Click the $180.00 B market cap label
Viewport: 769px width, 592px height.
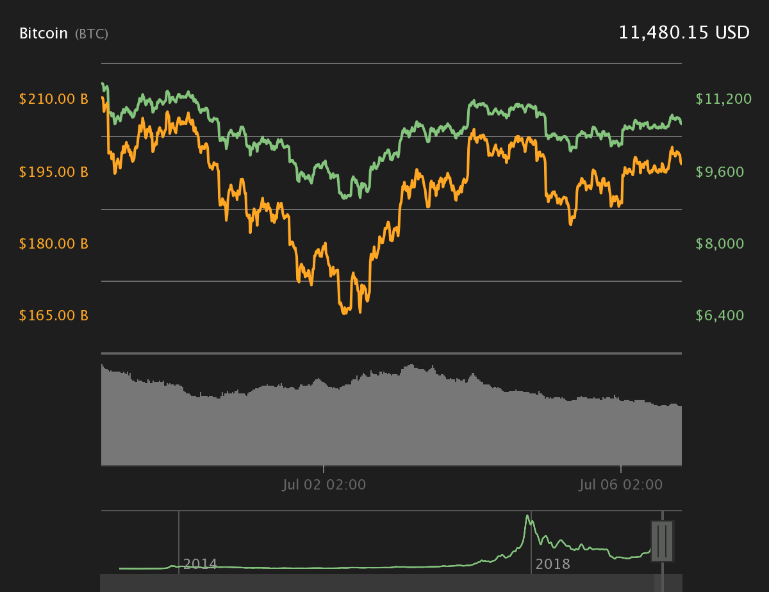coord(54,243)
